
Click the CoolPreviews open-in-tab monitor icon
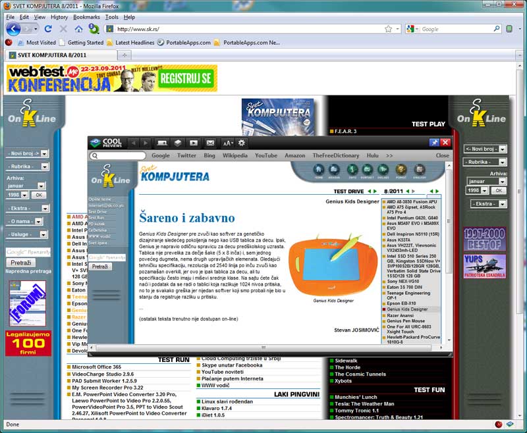(x=162, y=143)
